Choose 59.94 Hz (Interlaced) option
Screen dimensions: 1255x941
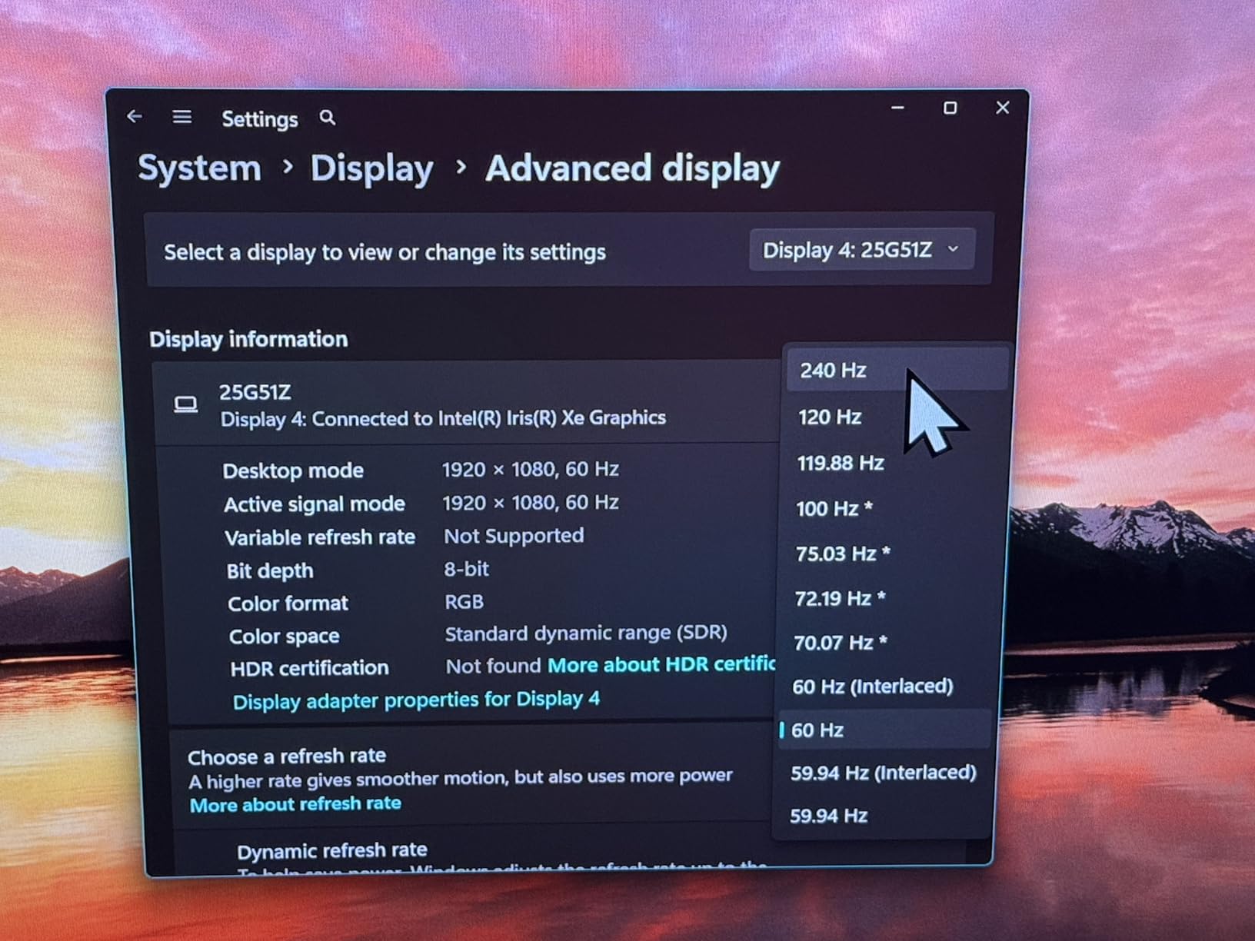pyautogui.click(x=882, y=773)
